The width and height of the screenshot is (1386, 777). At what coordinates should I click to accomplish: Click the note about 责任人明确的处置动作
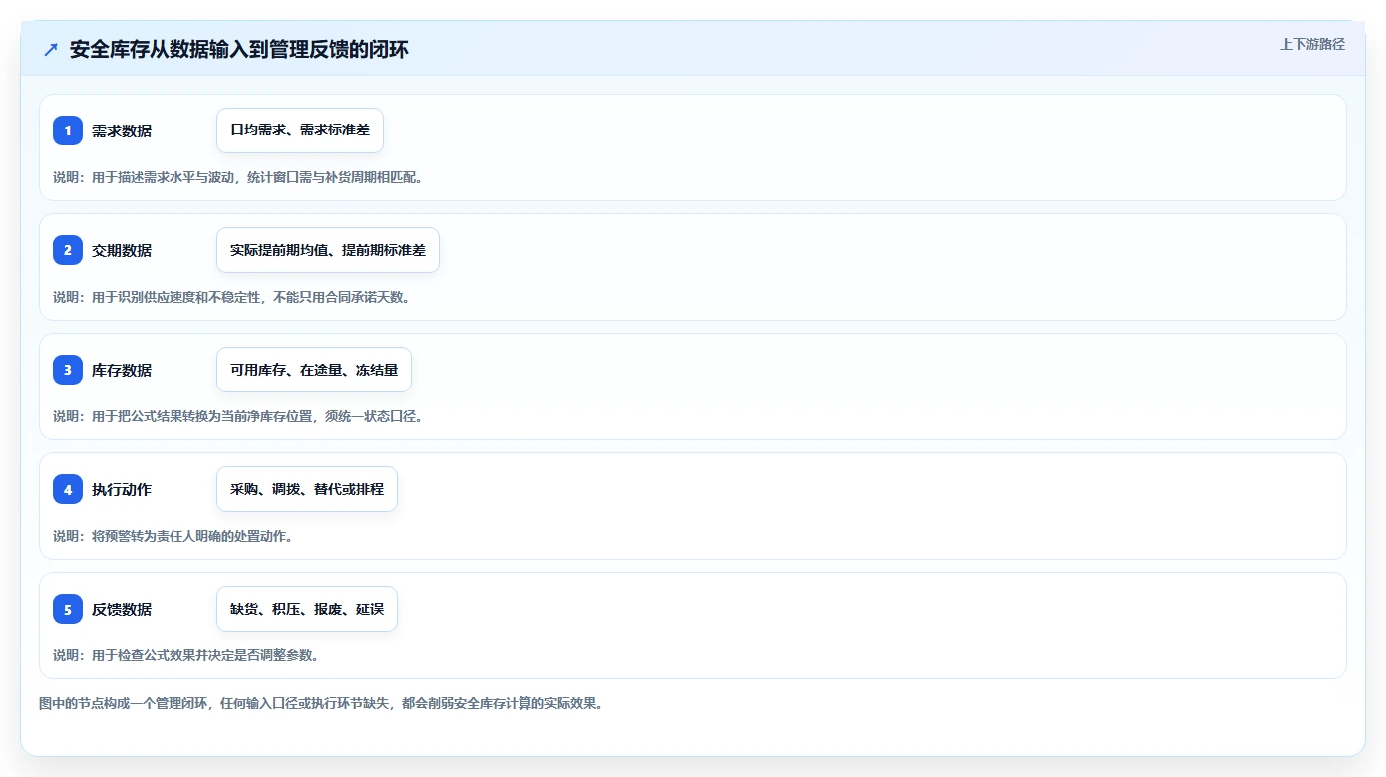click(x=173, y=536)
